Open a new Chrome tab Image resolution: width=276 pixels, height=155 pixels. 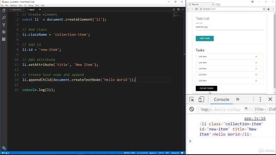pyautogui.click(x=218, y=4)
